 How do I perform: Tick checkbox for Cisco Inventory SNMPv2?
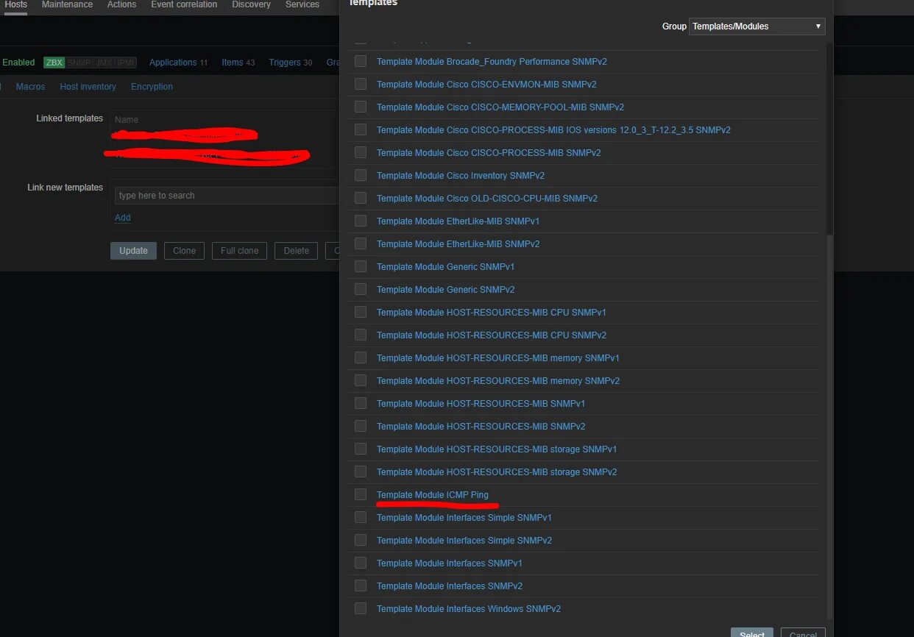tap(361, 175)
